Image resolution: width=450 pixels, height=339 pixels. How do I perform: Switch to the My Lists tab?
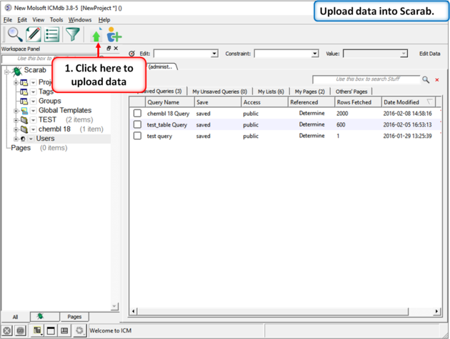click(x=271, y=92)
